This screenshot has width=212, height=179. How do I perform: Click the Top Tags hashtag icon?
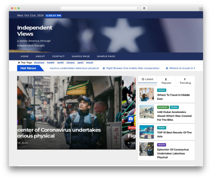coord(19,63)
